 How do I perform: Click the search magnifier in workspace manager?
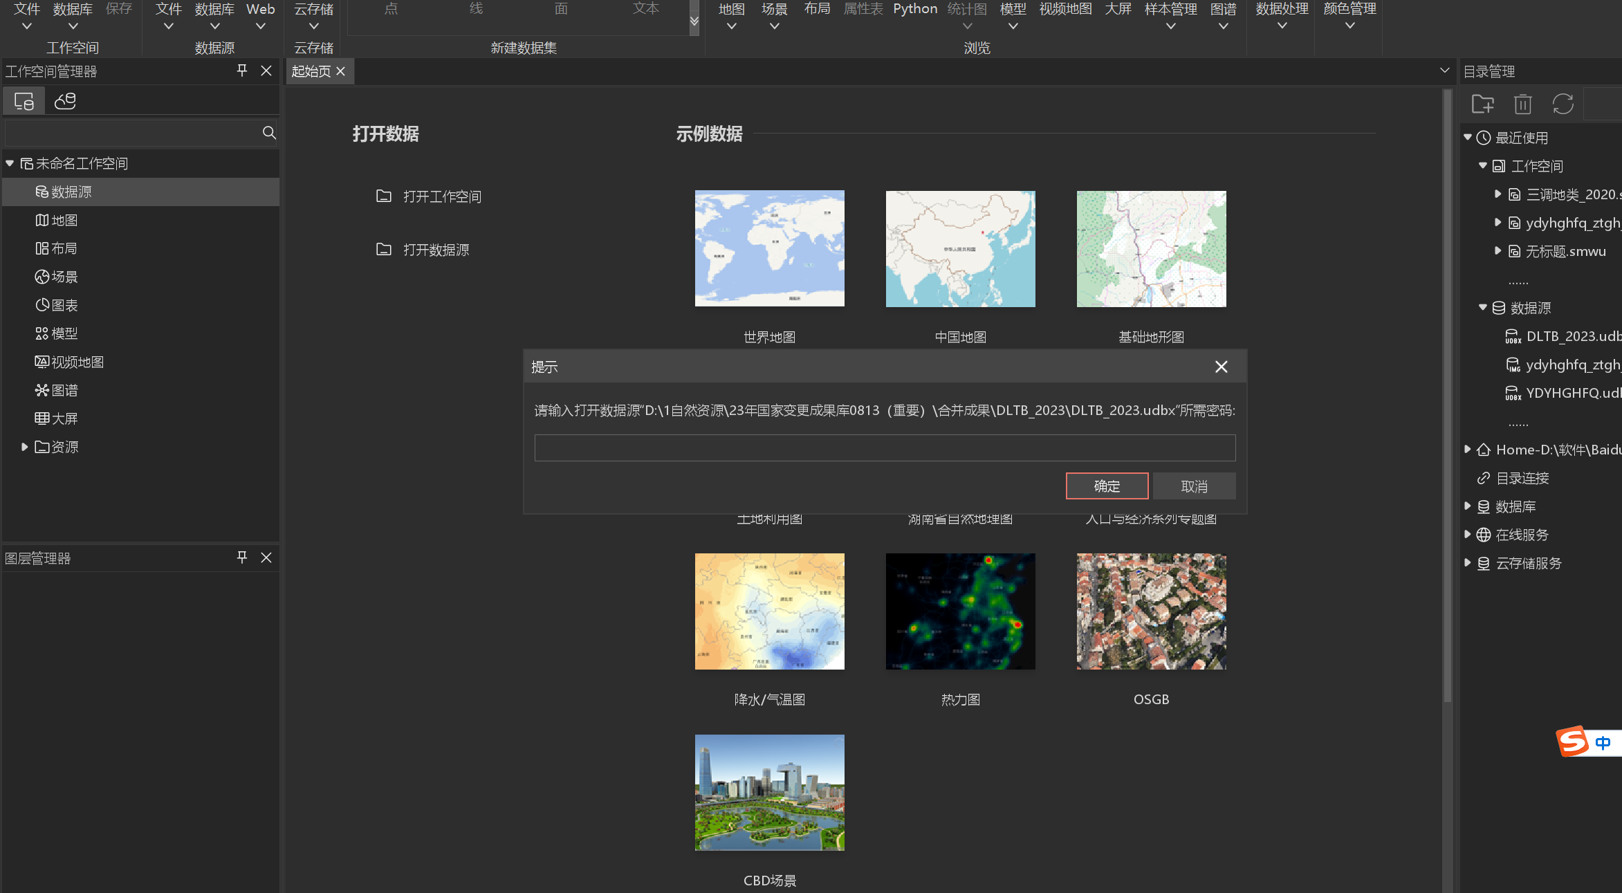coord(269,133)
